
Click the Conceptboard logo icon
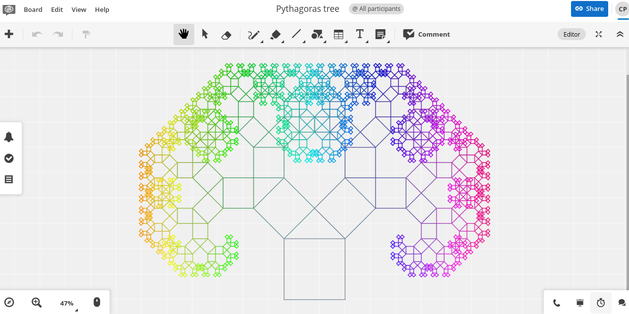coord(9,9)
